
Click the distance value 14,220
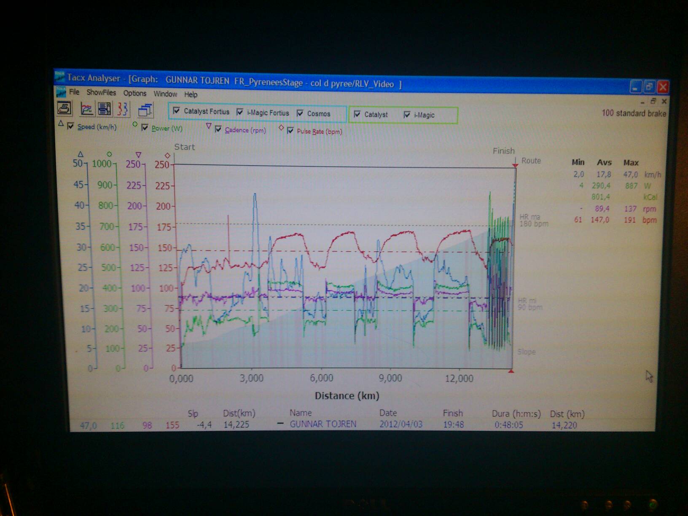564,425
